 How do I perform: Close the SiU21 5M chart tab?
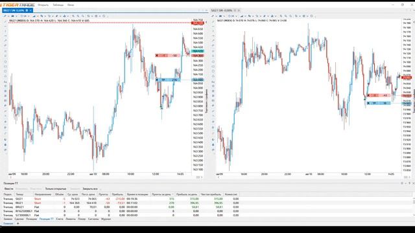[239, 10]
